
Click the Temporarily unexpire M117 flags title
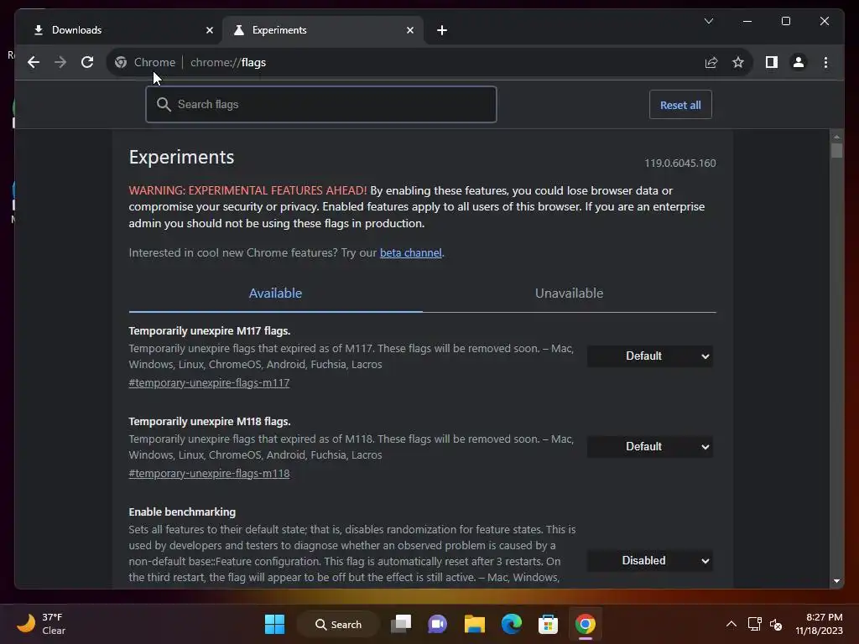pos(209,330)
